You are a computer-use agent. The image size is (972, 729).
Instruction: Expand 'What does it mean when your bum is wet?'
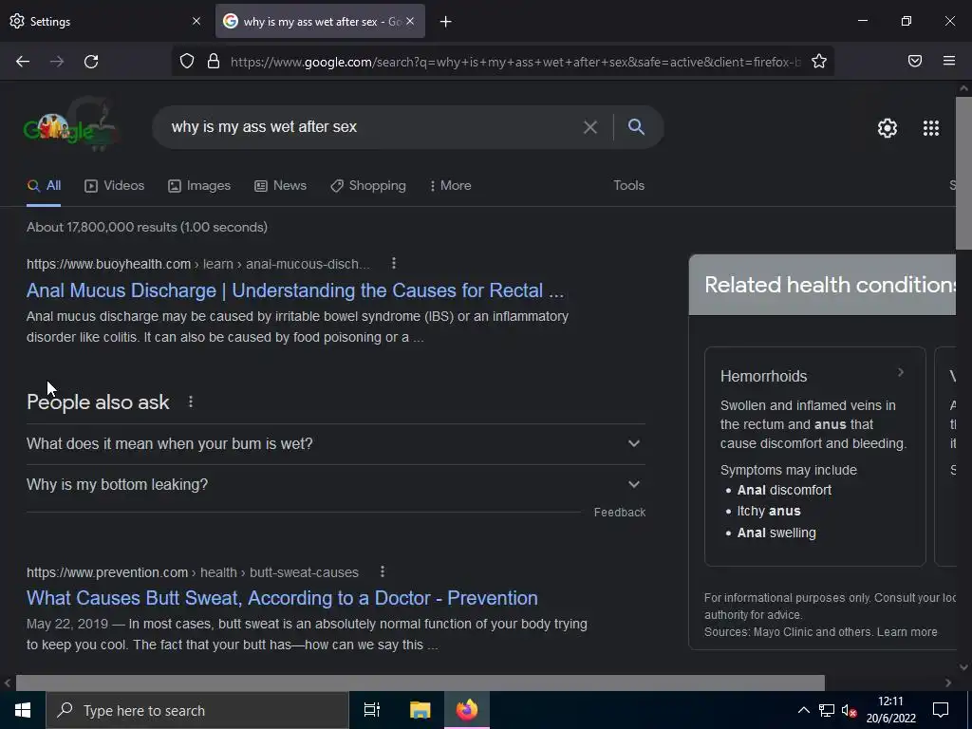click(x=336, y=444)
